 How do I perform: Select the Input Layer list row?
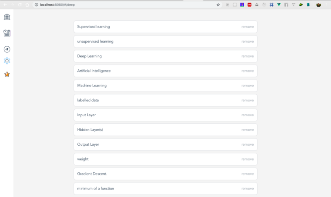coord(157,115)
